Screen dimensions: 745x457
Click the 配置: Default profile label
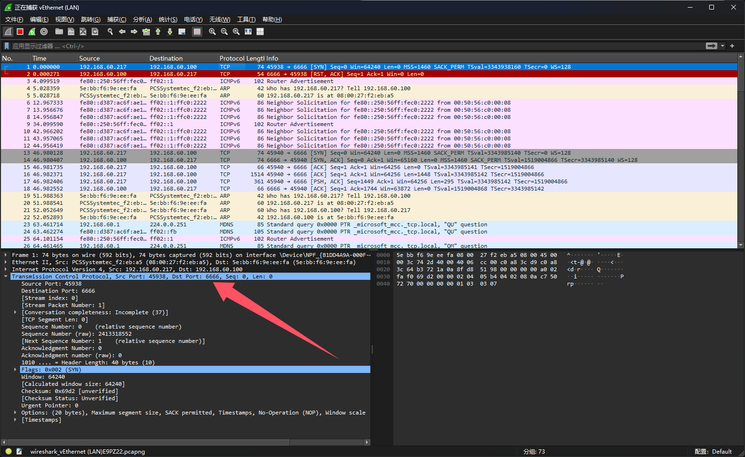tap(713, 451)
